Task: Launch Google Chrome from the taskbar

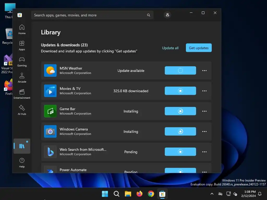Action: [151, 194]
